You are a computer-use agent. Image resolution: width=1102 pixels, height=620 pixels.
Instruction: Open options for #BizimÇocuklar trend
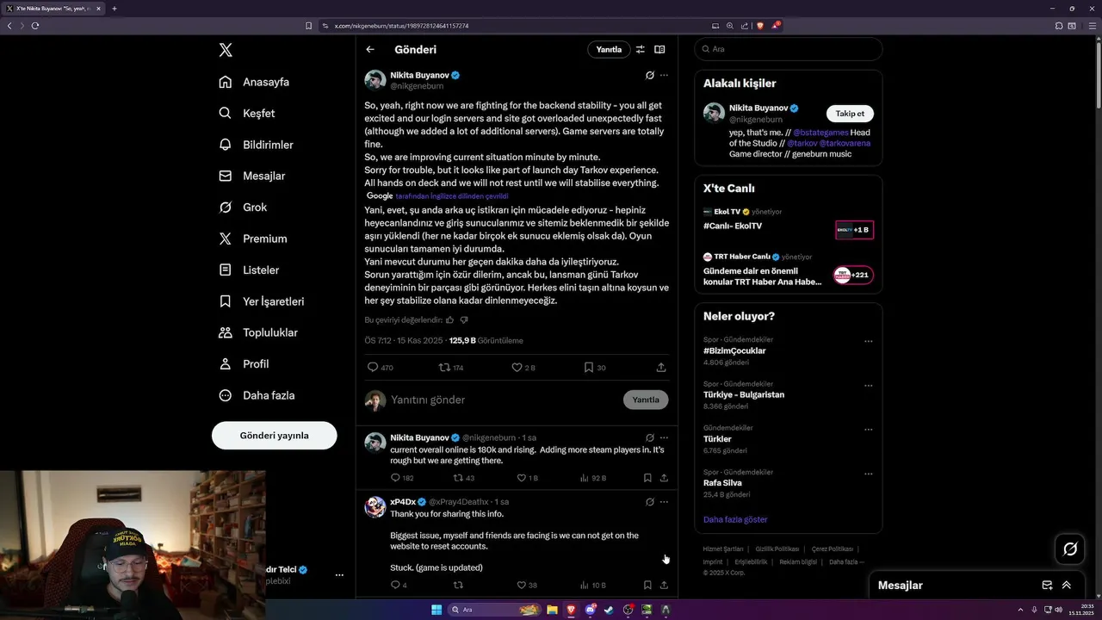tap(868, 341)
